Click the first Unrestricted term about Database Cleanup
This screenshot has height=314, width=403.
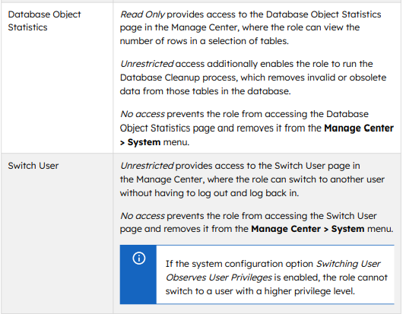click(x=147, y=64)
